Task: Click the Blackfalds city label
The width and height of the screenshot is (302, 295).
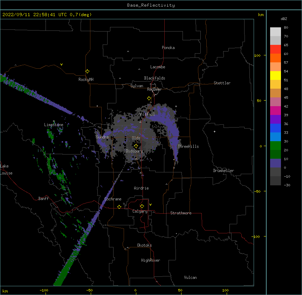Action: [155, 78]
